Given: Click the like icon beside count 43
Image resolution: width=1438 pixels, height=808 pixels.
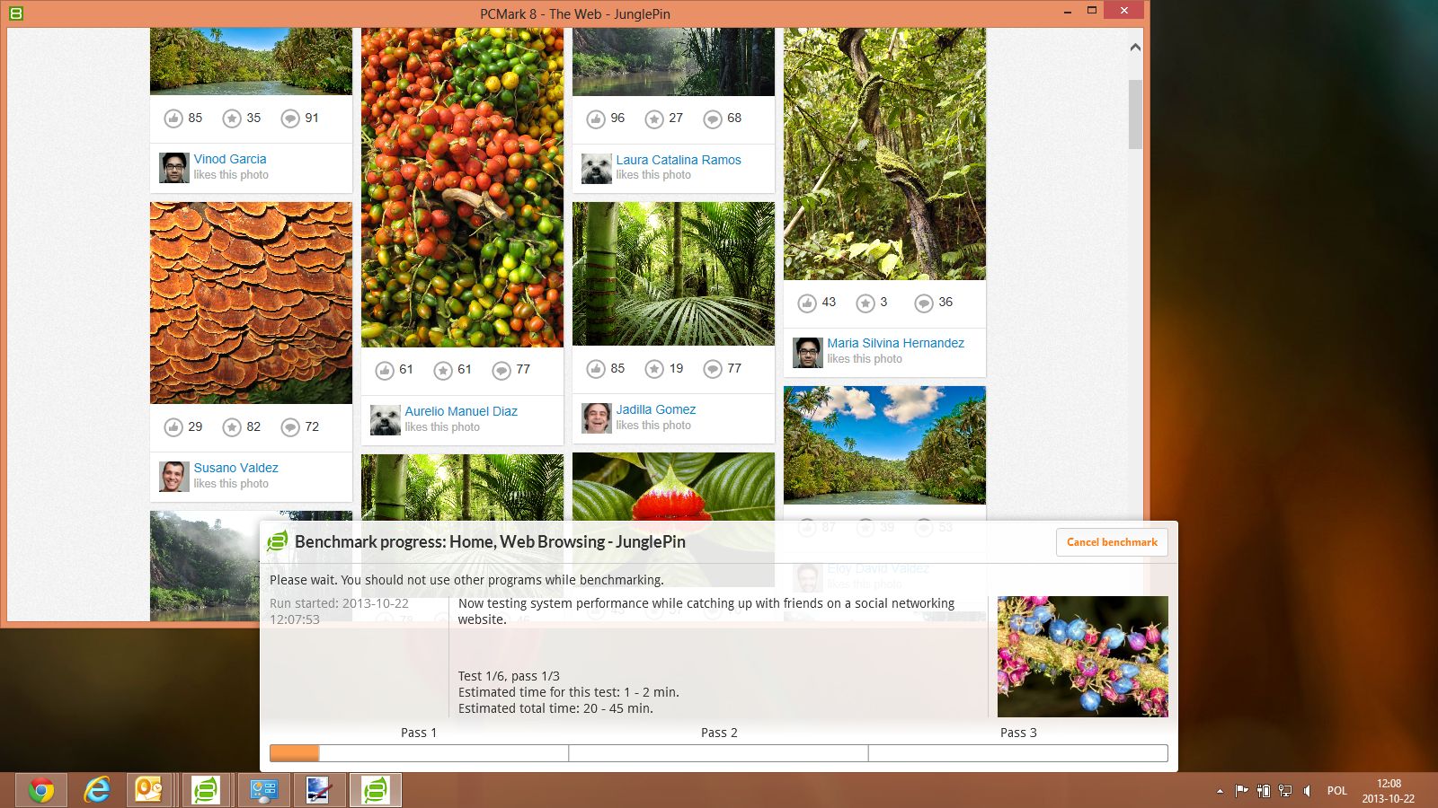Looking at the screenshot, I should click(x=807, y=303).
